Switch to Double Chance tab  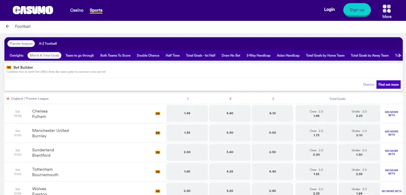(148, 55)
